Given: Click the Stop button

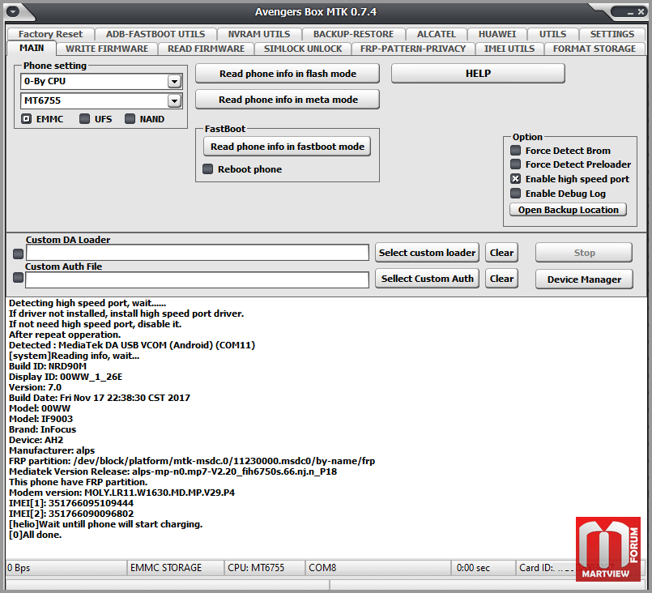Looking at the screenshot, I should [584, 253].
